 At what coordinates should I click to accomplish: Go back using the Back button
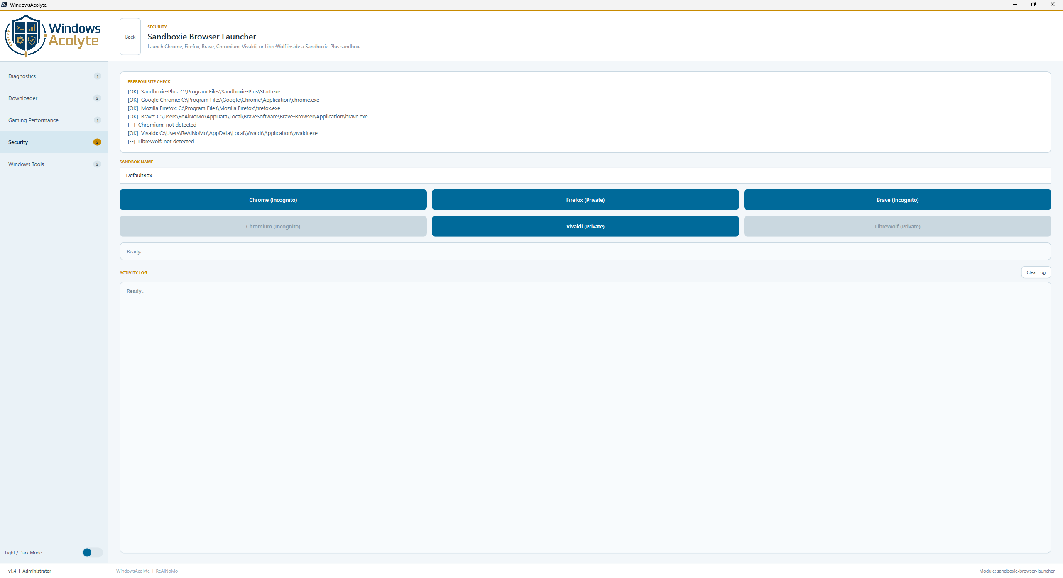[130, 37]
